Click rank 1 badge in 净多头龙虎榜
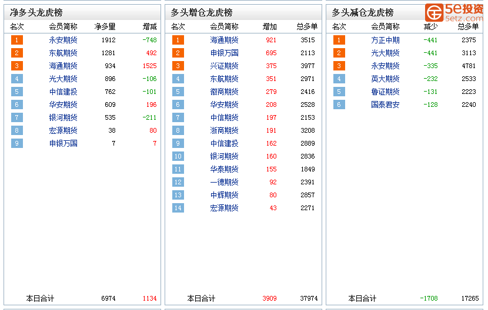 (x=17, y=40)
